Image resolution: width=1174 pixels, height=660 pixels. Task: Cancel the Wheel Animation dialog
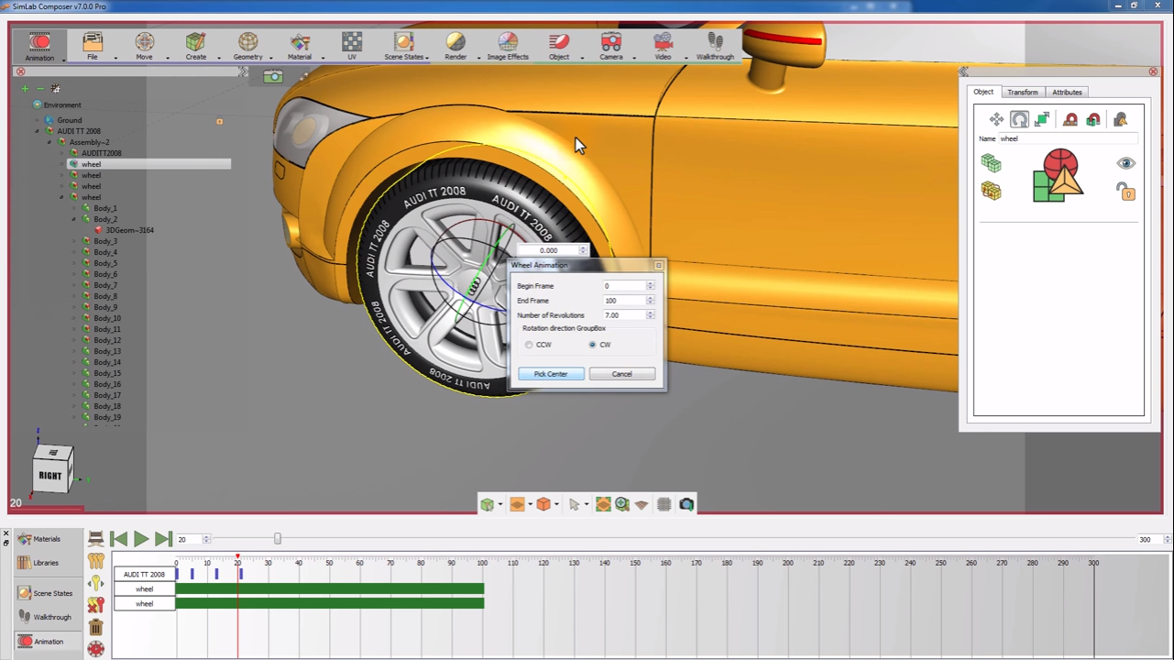tap(622, 374)
